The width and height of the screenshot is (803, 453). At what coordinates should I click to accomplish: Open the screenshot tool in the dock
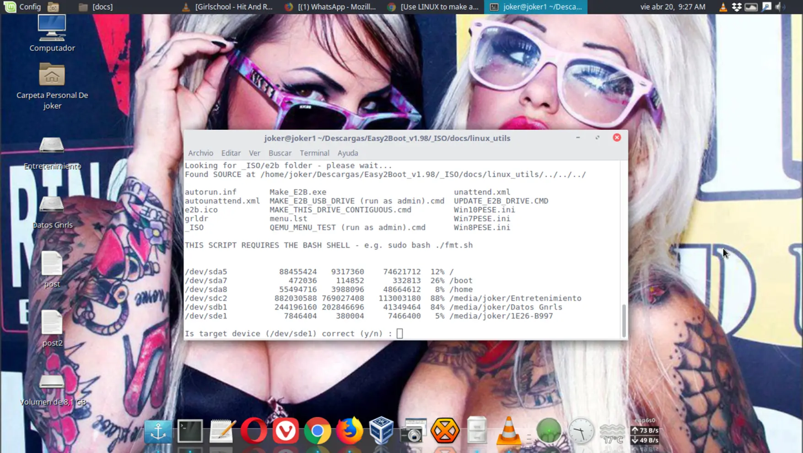click(413, 431)
